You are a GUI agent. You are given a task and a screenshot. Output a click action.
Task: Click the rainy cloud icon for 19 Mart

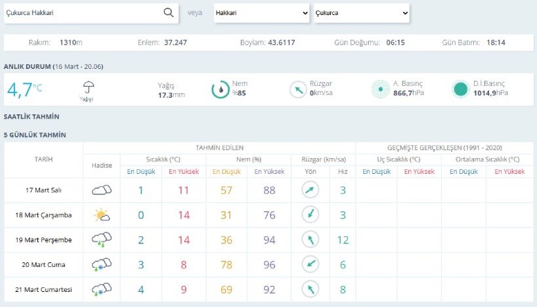pos(102,239)
